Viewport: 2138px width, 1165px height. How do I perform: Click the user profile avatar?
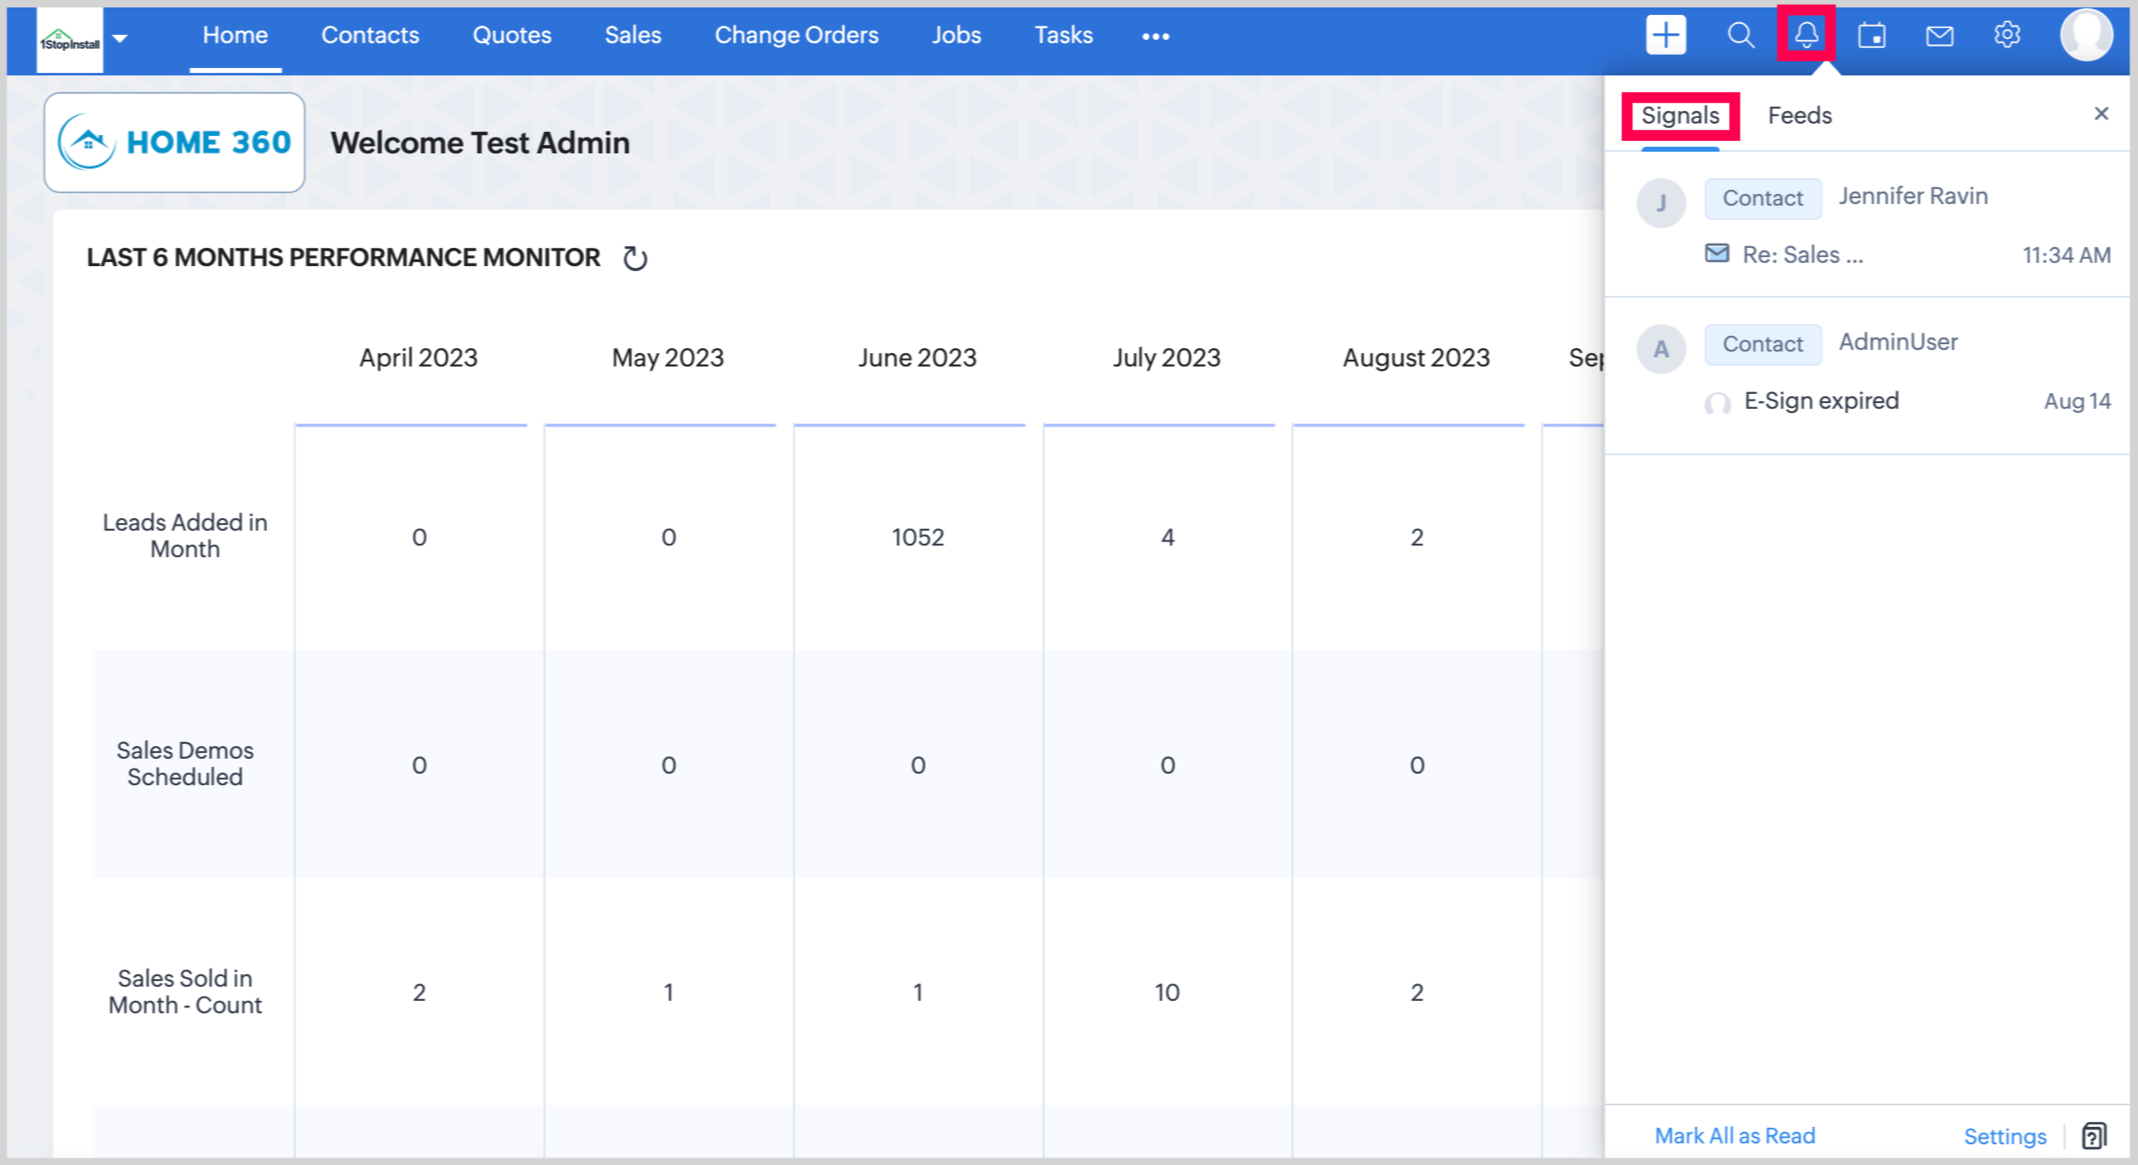click(x=2085, y=35)
